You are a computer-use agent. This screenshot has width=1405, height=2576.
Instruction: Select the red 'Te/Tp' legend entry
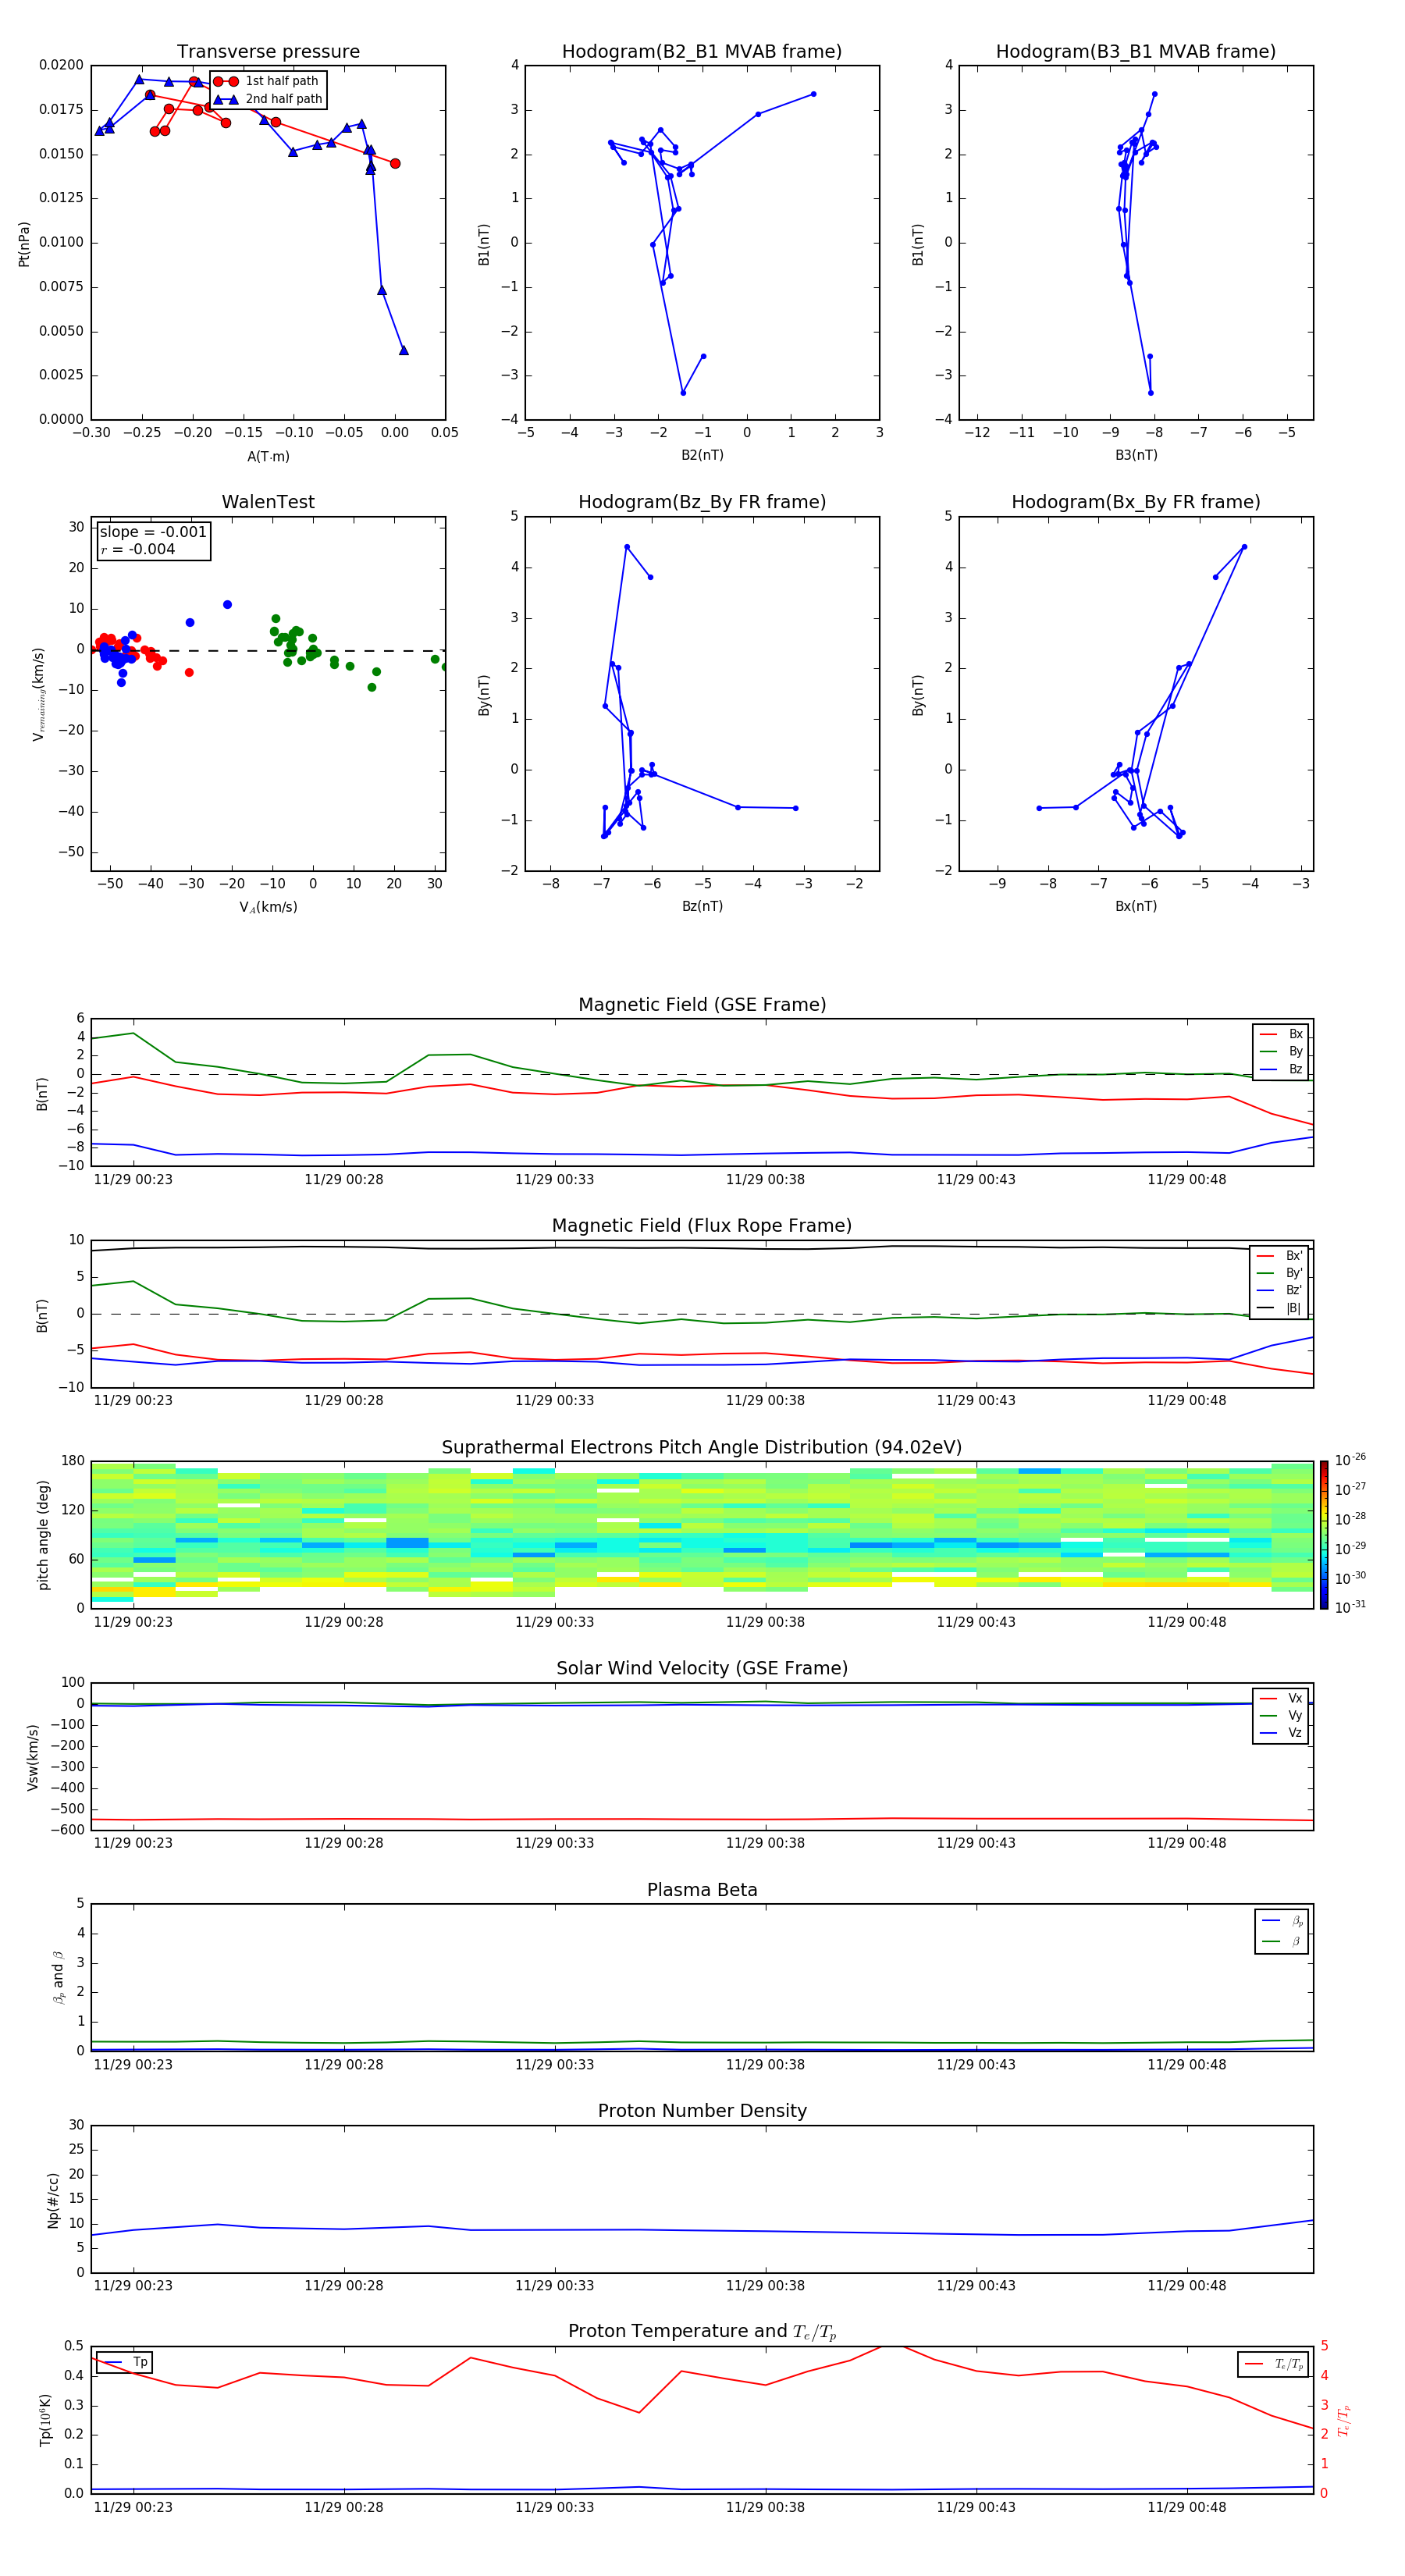pyautogui.click(x=1273, y=2365)
